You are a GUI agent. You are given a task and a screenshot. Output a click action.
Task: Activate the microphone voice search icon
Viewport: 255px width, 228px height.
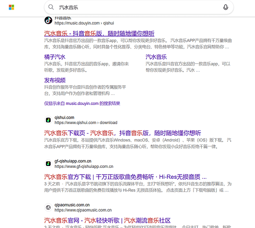tap(225, 7)
